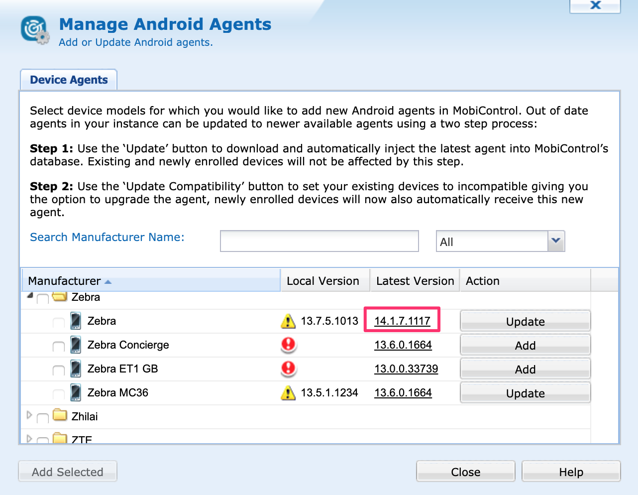The height and width of the screenshot is (495, 638).
Task: Tick the Zebra manufacturer folder checkbox
Action: (43, 298)
